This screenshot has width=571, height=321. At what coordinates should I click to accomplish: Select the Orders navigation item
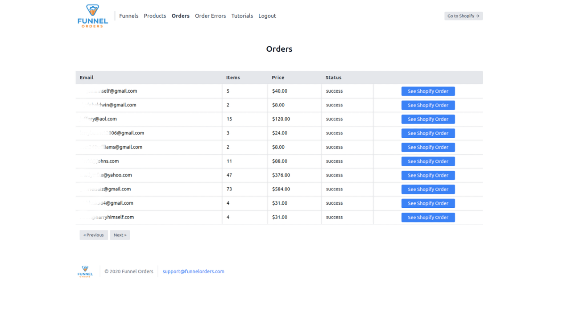coord(180,16)
